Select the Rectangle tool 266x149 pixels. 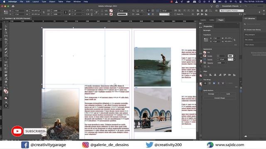pyautogui.click(x=6, y=59)
